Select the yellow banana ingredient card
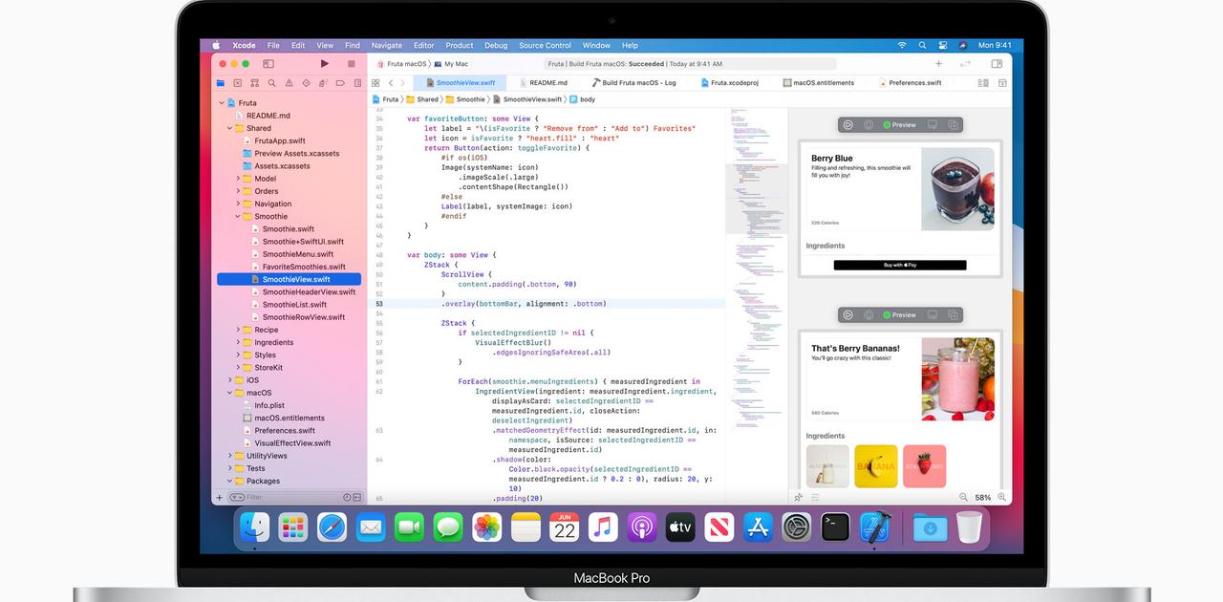The image size is (1223, 602). click(876, 466)
